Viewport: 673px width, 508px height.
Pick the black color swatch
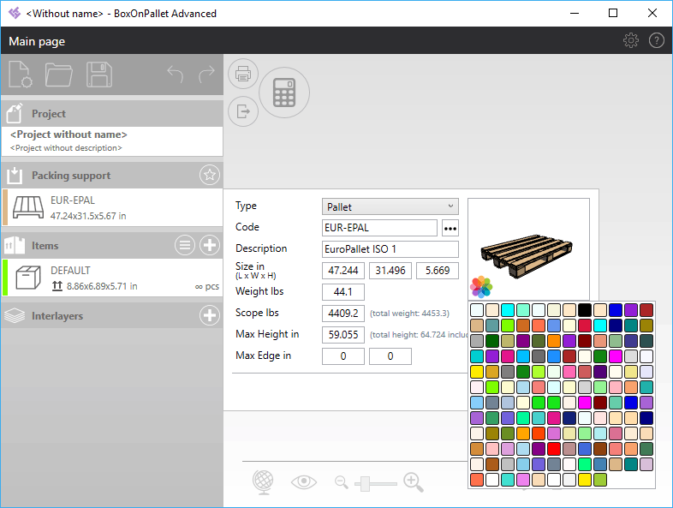pos(585,310)
